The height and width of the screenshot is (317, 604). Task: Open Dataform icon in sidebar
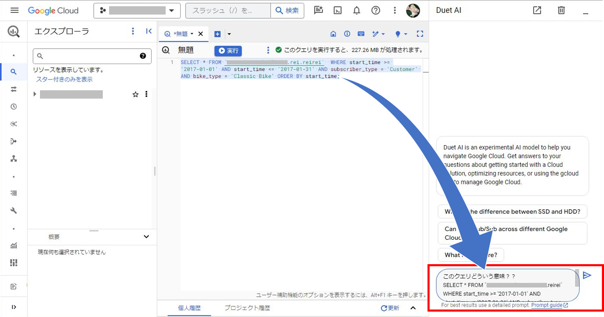14,141
